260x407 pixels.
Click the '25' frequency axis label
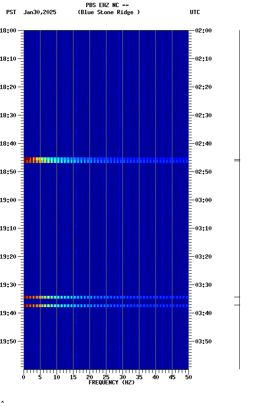point(106,377)
